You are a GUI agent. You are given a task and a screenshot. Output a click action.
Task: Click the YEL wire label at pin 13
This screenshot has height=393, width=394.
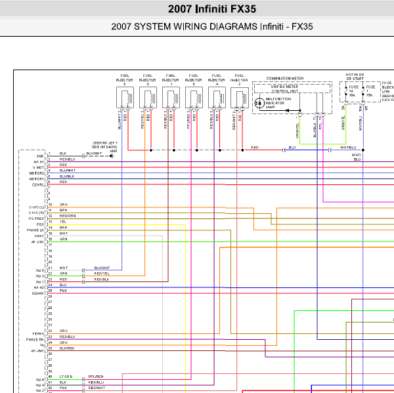point(63,222)
